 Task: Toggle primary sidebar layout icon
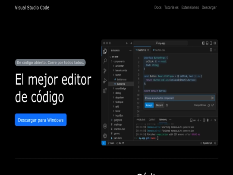203,43
